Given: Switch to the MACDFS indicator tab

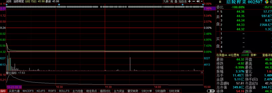Looking at the screenshot, I should coord(28,91).
